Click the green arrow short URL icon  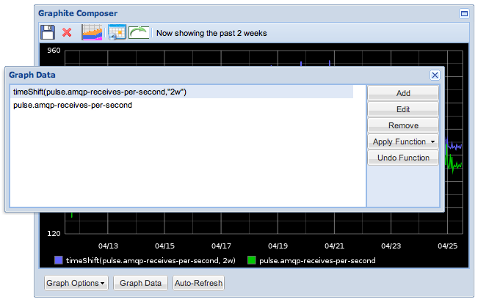139,32
